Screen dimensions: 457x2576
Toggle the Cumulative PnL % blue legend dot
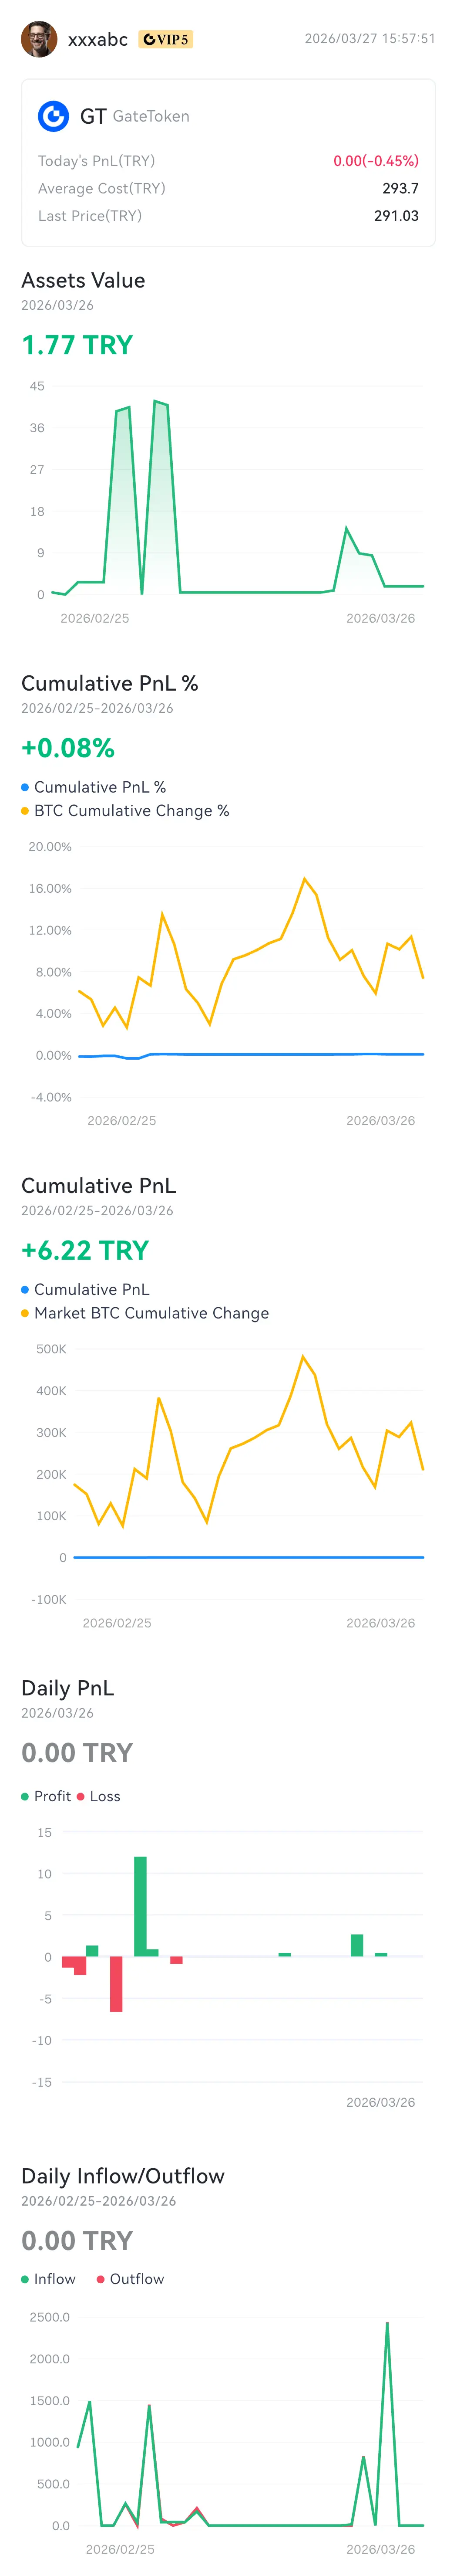[25, 787]
